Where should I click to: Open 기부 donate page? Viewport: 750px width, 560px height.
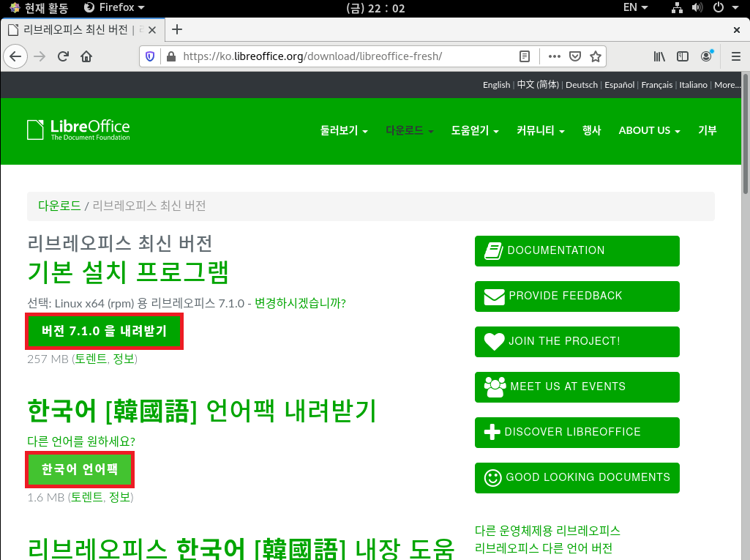click(708, 130)
